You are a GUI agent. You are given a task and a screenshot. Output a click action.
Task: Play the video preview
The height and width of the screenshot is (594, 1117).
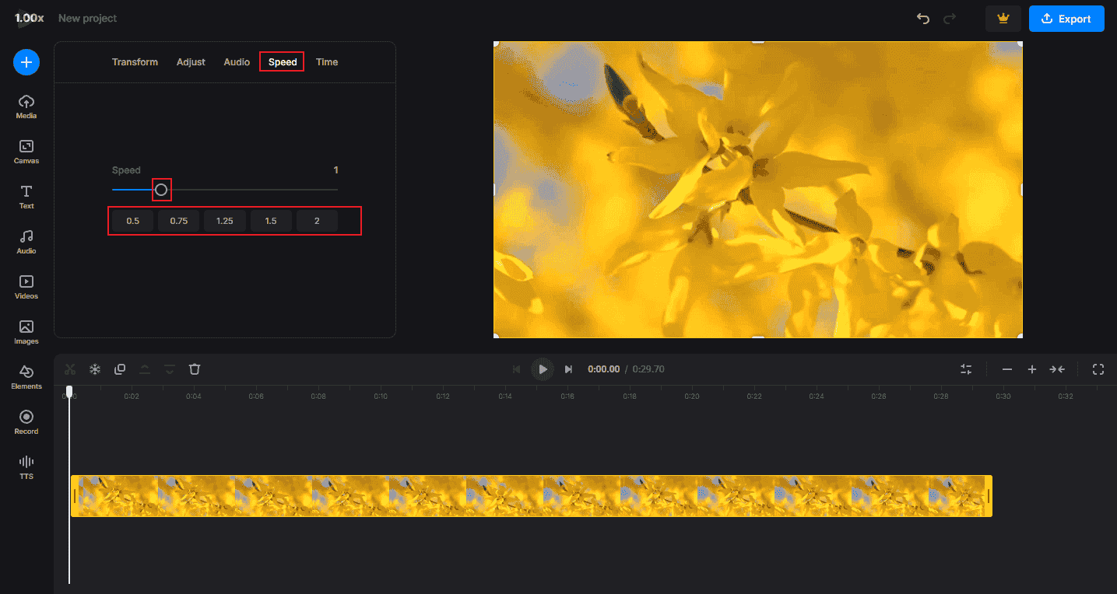point(542,369)
